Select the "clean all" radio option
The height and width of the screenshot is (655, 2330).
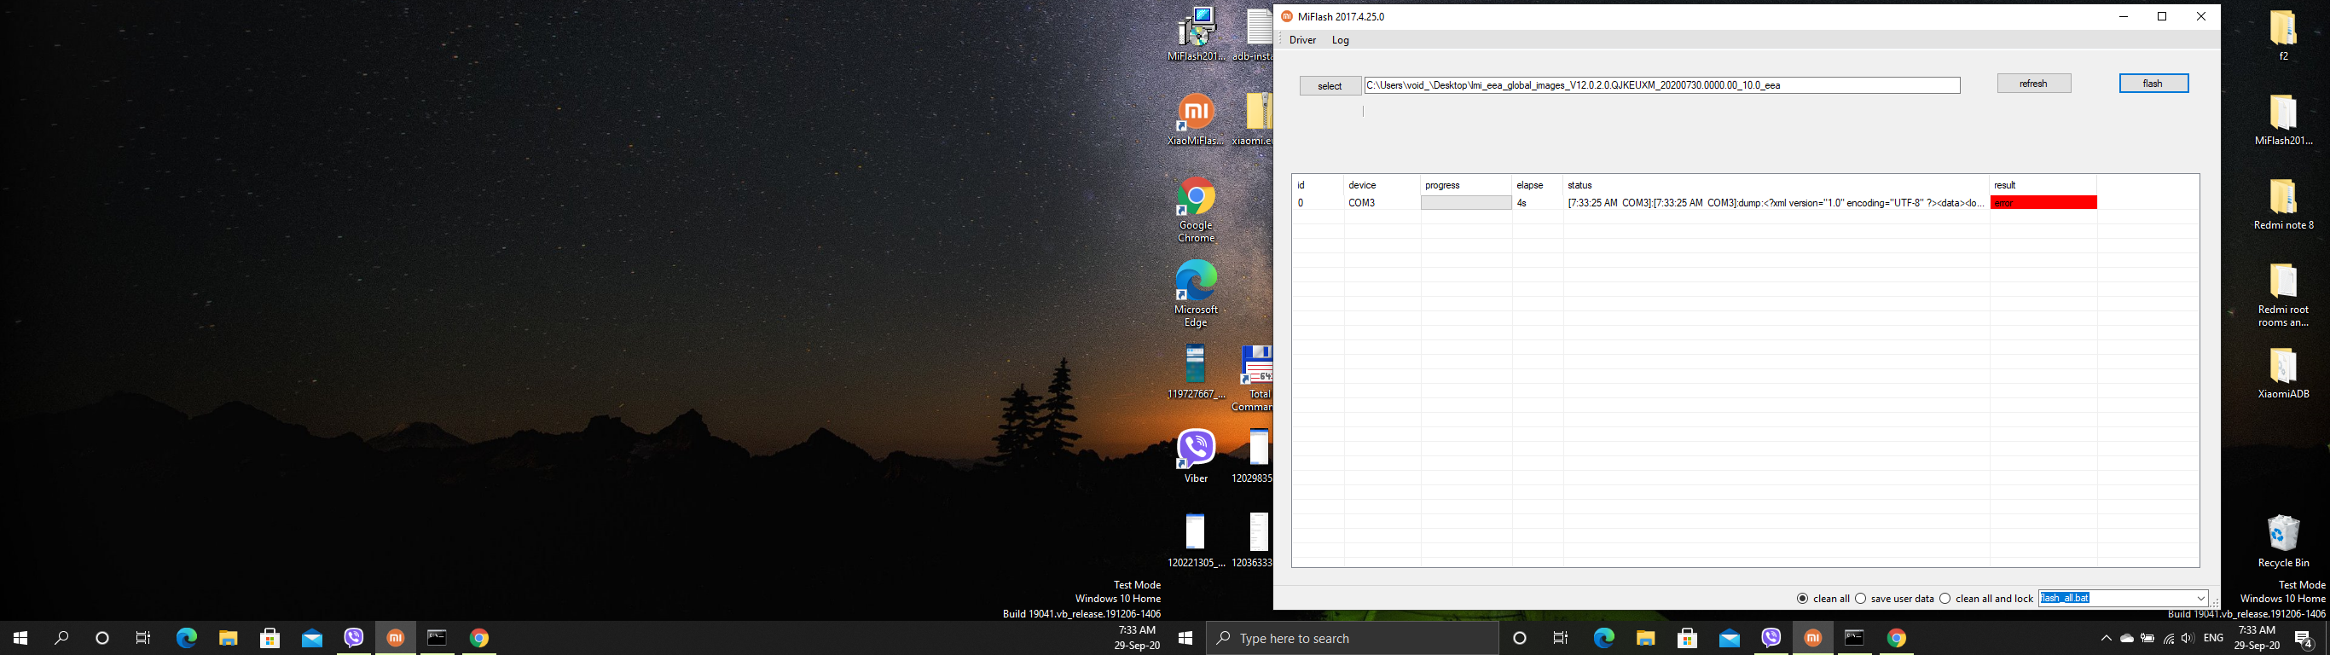tap(1803, 599)
